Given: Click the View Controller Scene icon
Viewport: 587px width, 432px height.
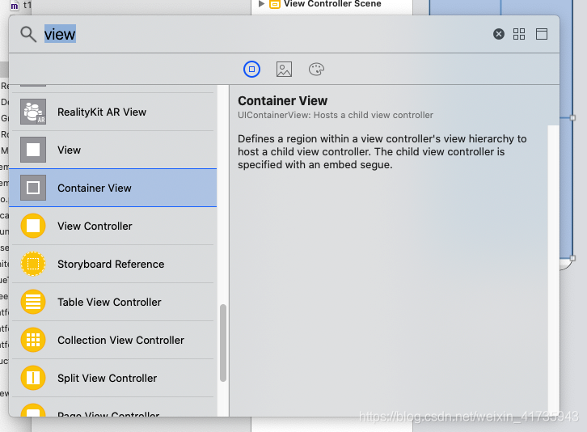Looking at the screenshot, I should pyautogui.click(x=275, y=4).
